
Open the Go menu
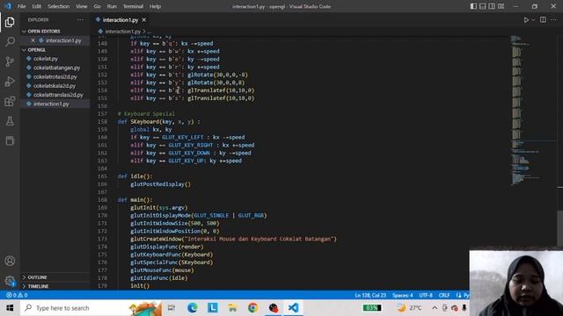[x=98, y=6]
